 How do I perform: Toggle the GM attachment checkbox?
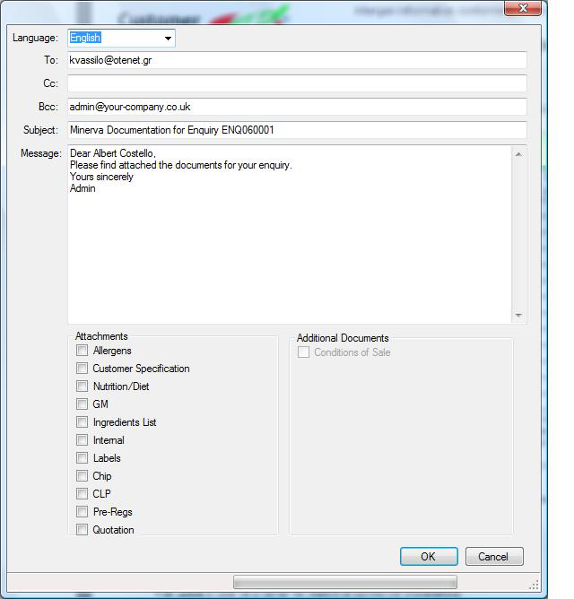(x=83, y=404)
